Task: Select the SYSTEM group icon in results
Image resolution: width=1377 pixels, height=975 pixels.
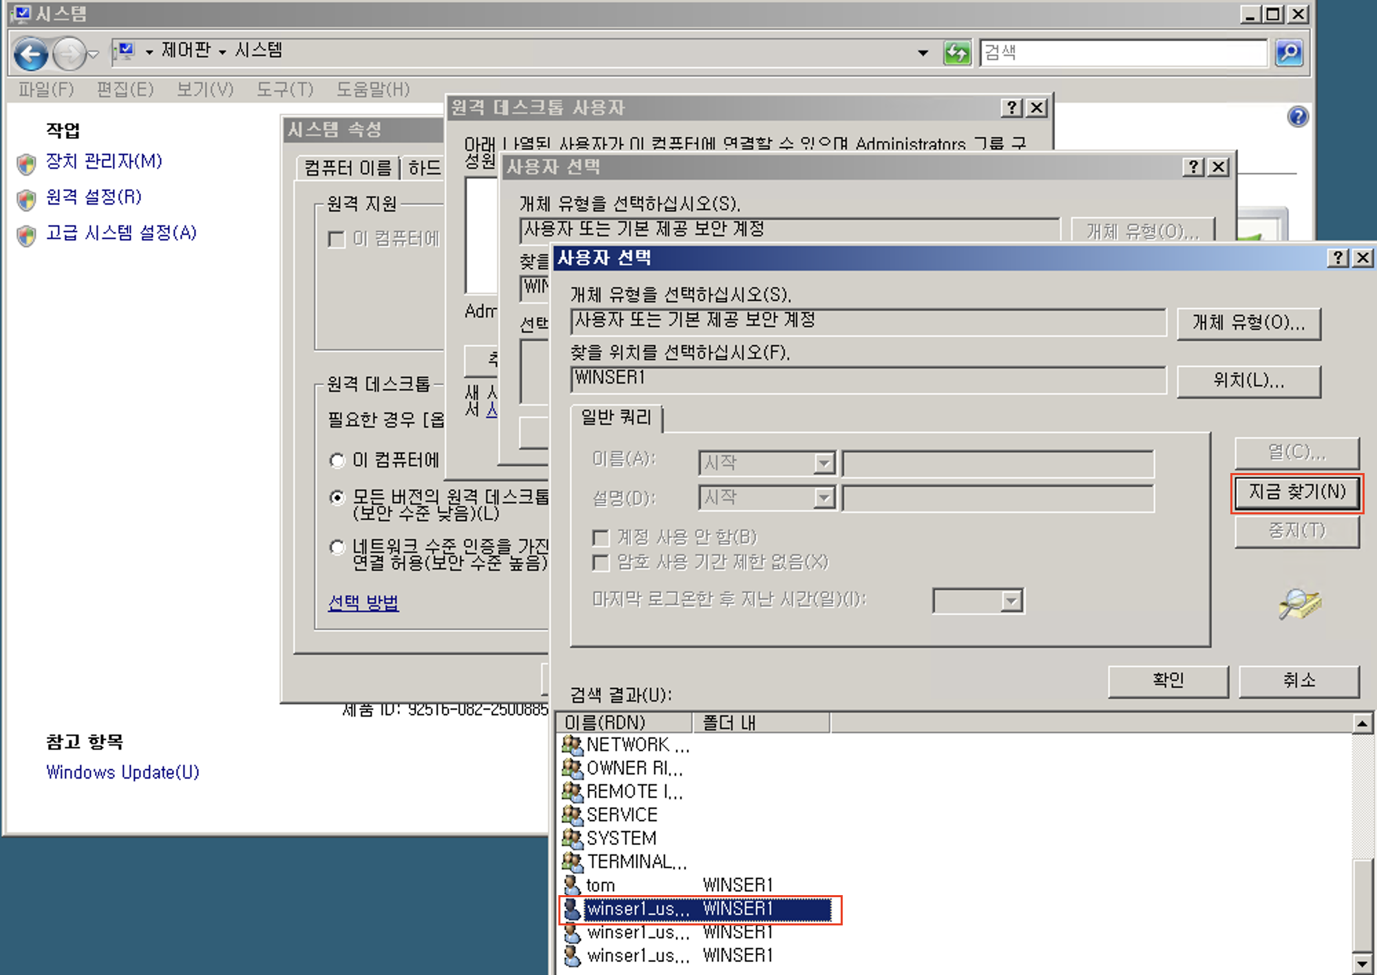Action: click(x=571, y=838)
